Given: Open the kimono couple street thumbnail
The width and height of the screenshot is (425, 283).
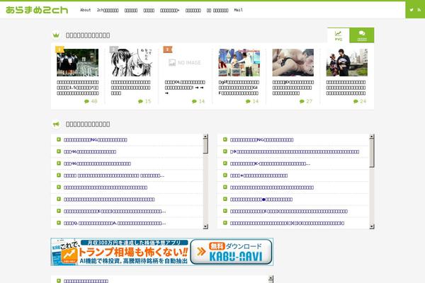Looking at the screenshot, I should [347, 62].
